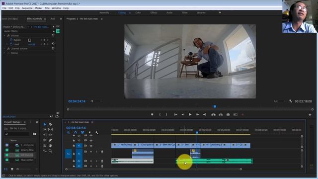Screen dimensions: 318x179
Task: Toggle Bypass stopwatch animation
Action: click(11, 40)
